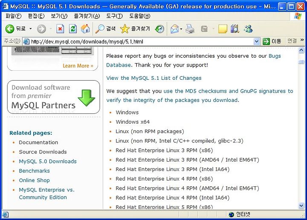Screen dimensions: 307x220
Task: Expand the address bar dropdown
Action: 257,41
